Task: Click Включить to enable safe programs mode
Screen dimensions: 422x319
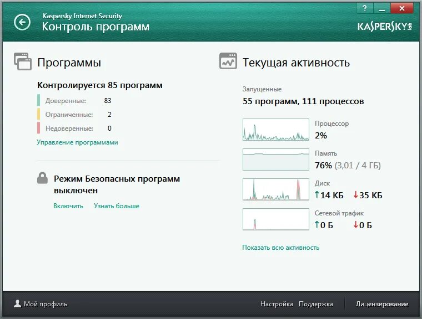Action: tap(68, 206)
